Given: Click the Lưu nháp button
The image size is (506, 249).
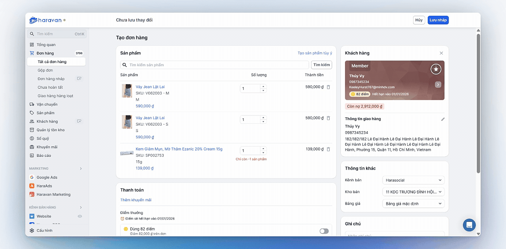Looking at the screenshot, I should coord(438,20).
